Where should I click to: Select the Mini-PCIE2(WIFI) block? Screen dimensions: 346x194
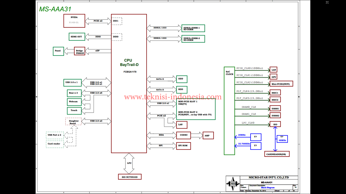pyautogui.click(x=281, y=84)
